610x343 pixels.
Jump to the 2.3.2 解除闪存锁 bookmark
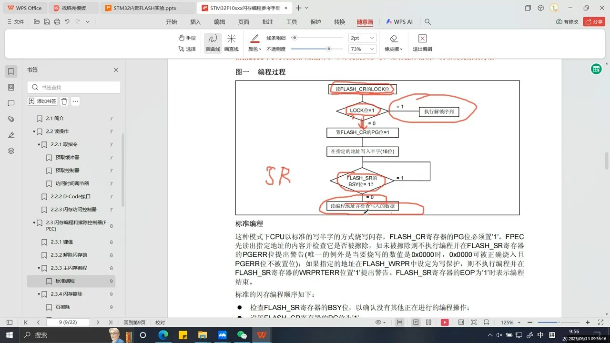69,255
